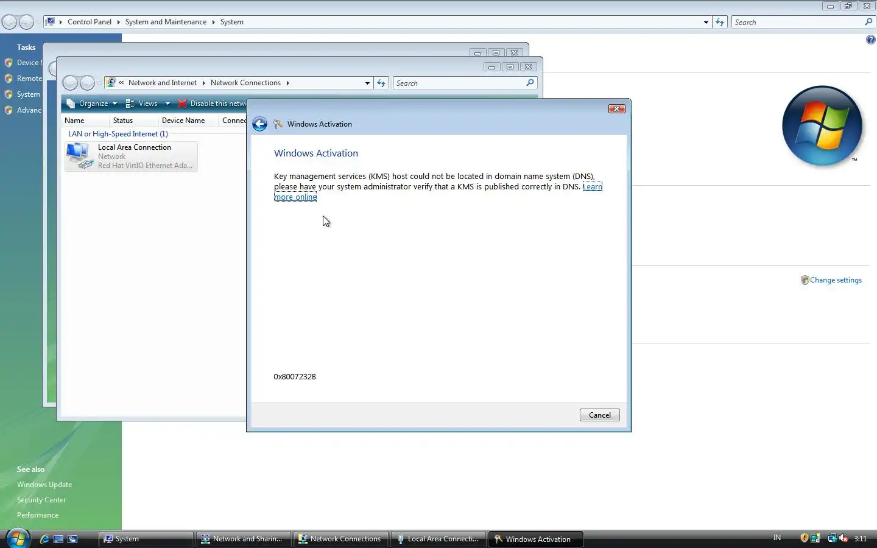The image size is (877, 548).
Task: Launch Internet Explorer from Quick Launch
Action: 44,539
